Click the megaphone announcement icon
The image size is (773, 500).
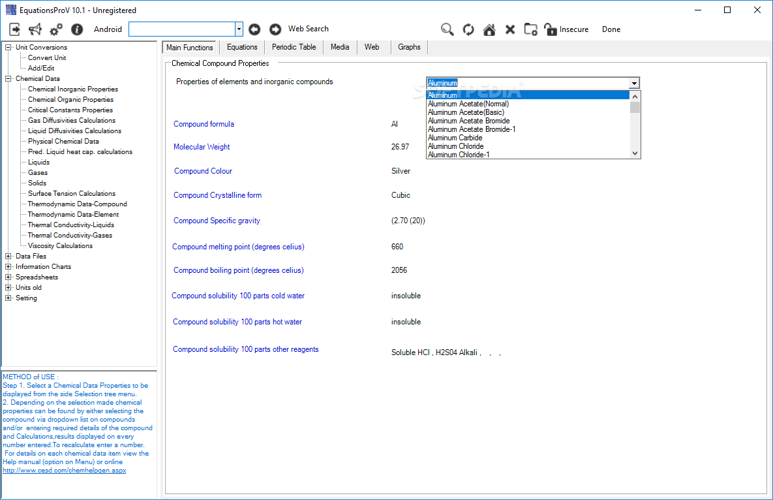[x=35, y=29]
